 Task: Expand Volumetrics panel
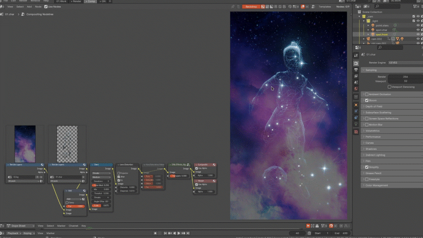[392, 131]
